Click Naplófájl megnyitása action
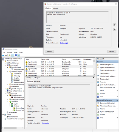Image resolution: width=119 pixels, height=132 pixels. 107,65
